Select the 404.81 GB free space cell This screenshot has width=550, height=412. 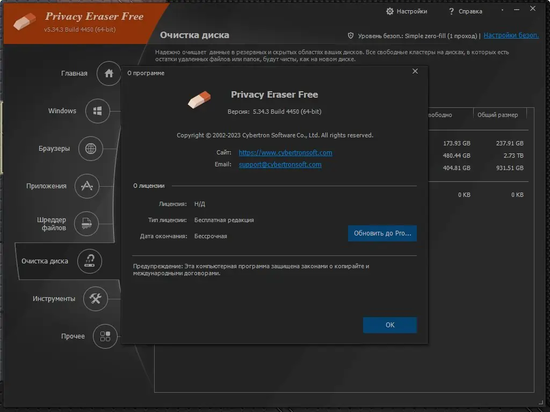[x=457, y=168]
